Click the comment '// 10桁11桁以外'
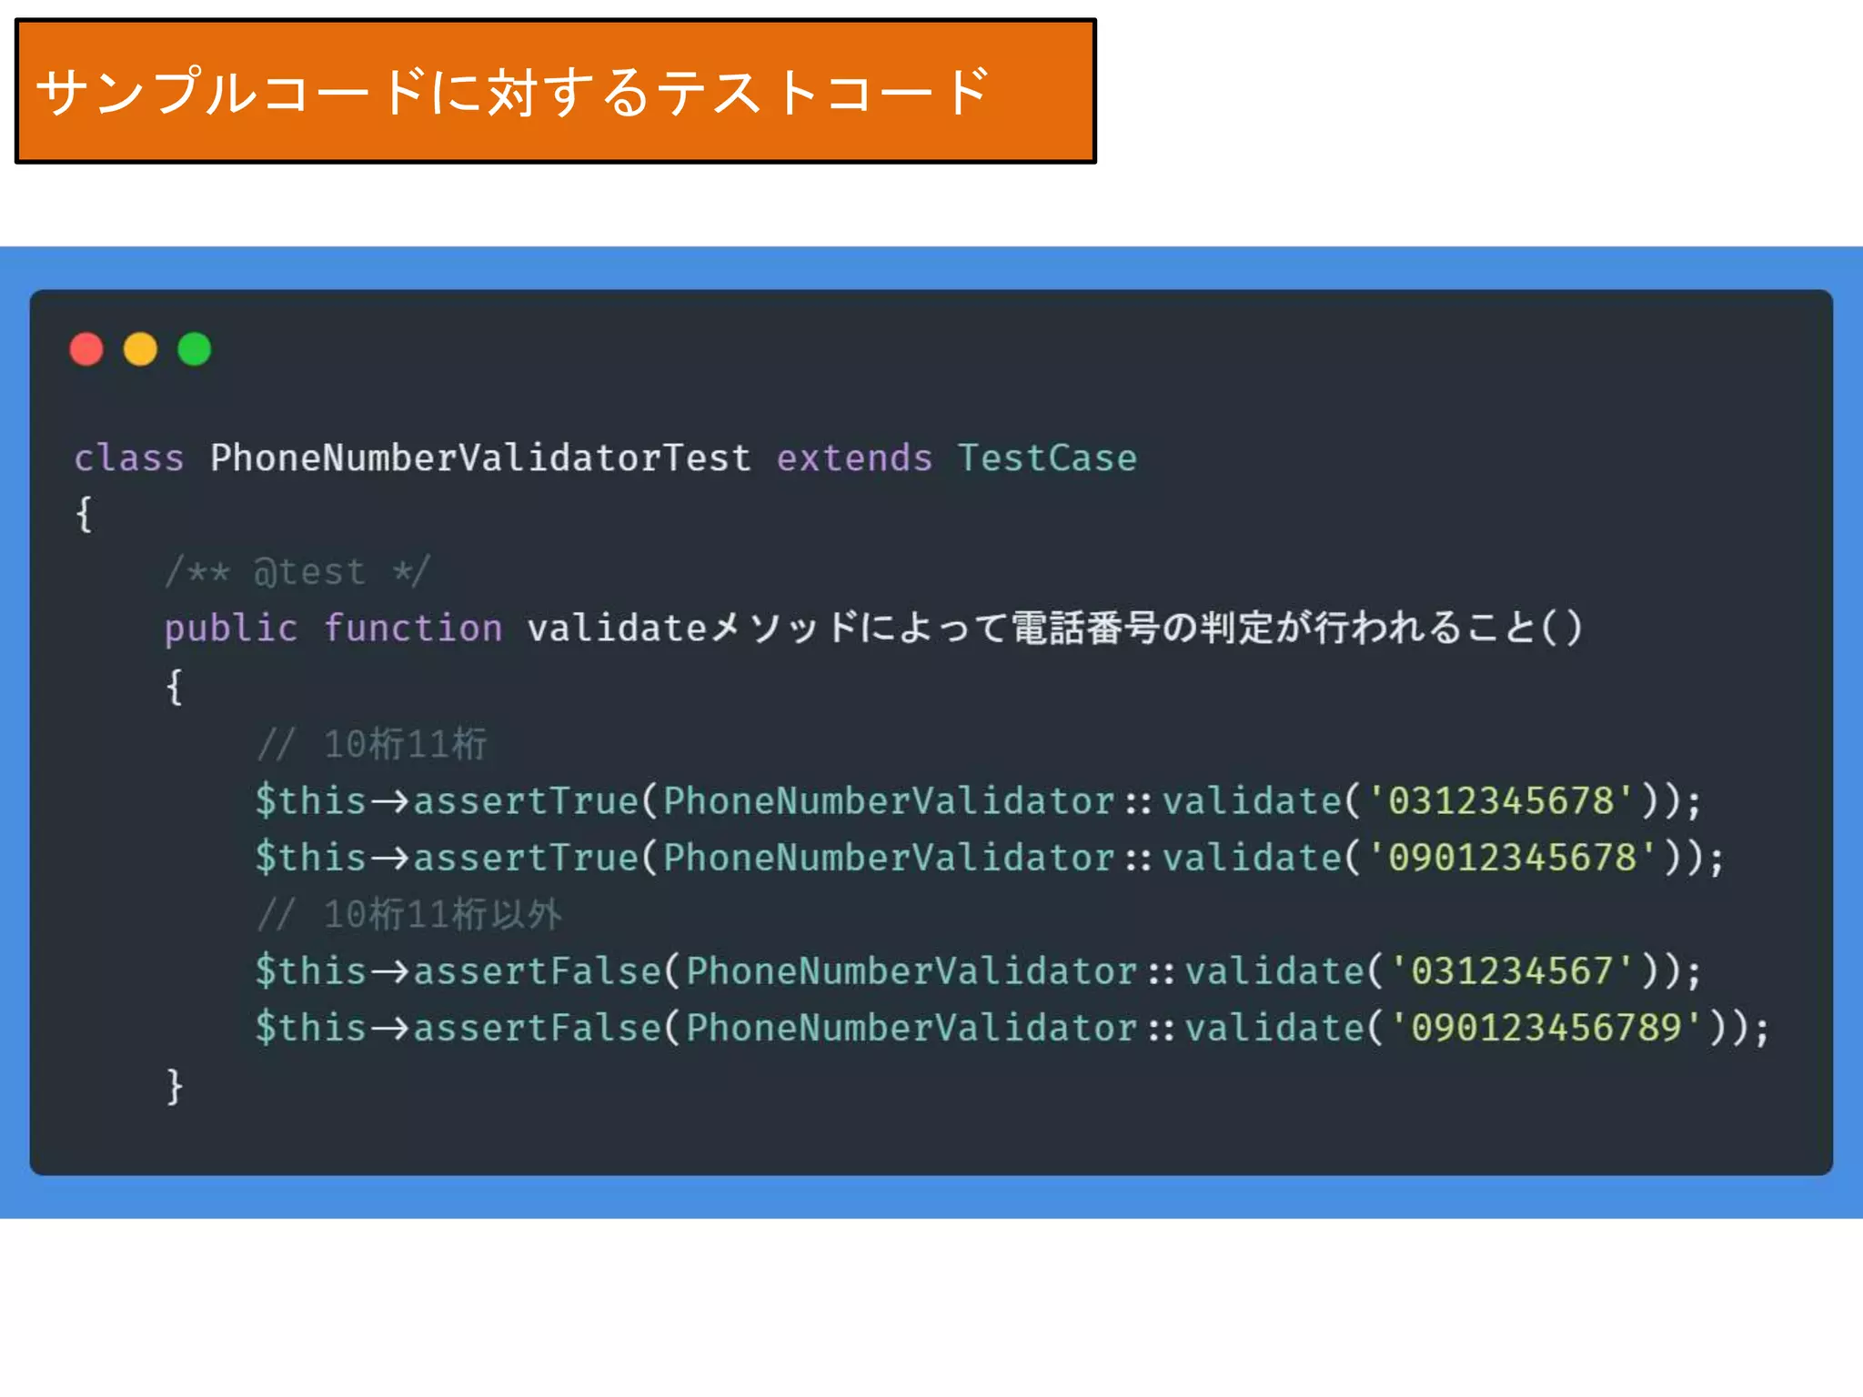Image resolution: width=1863 pixels, height=1397 pixels. 408,914
